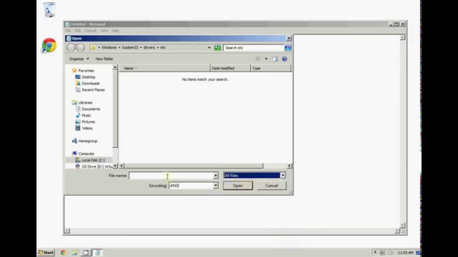Click the volume icon in the system tray
Image resolution: width=458 pixels, height=257 pixels.
click(391, 253)
